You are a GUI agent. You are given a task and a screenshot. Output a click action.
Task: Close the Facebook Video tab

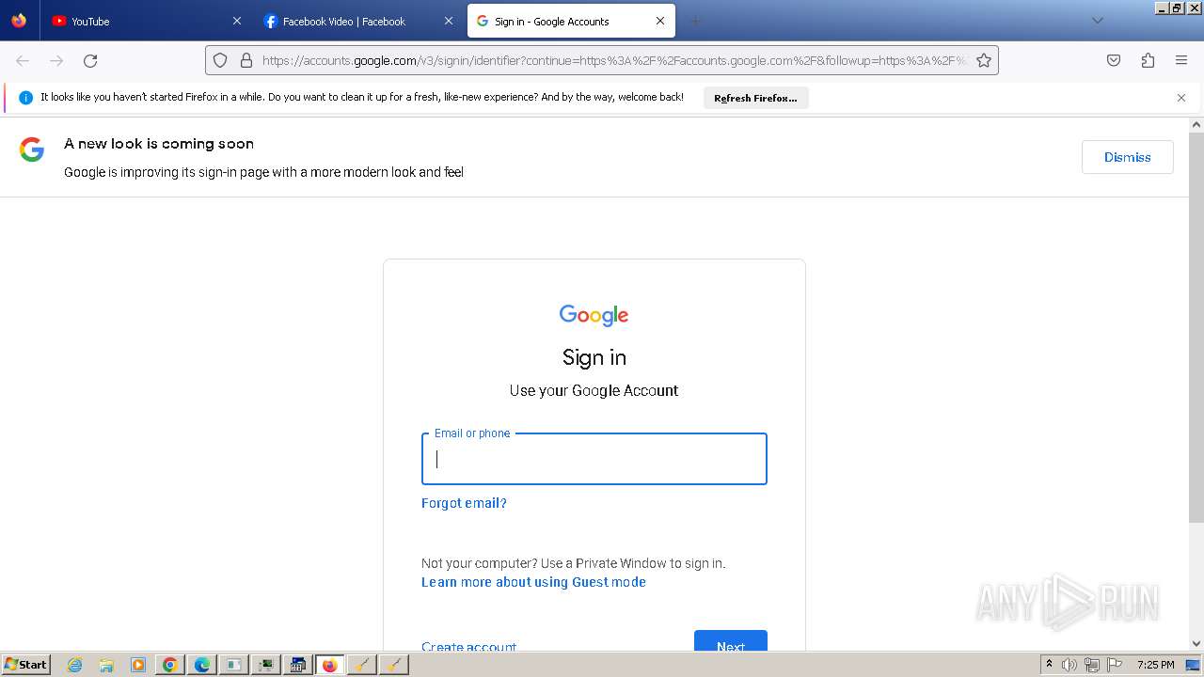[x=449, y=21]
